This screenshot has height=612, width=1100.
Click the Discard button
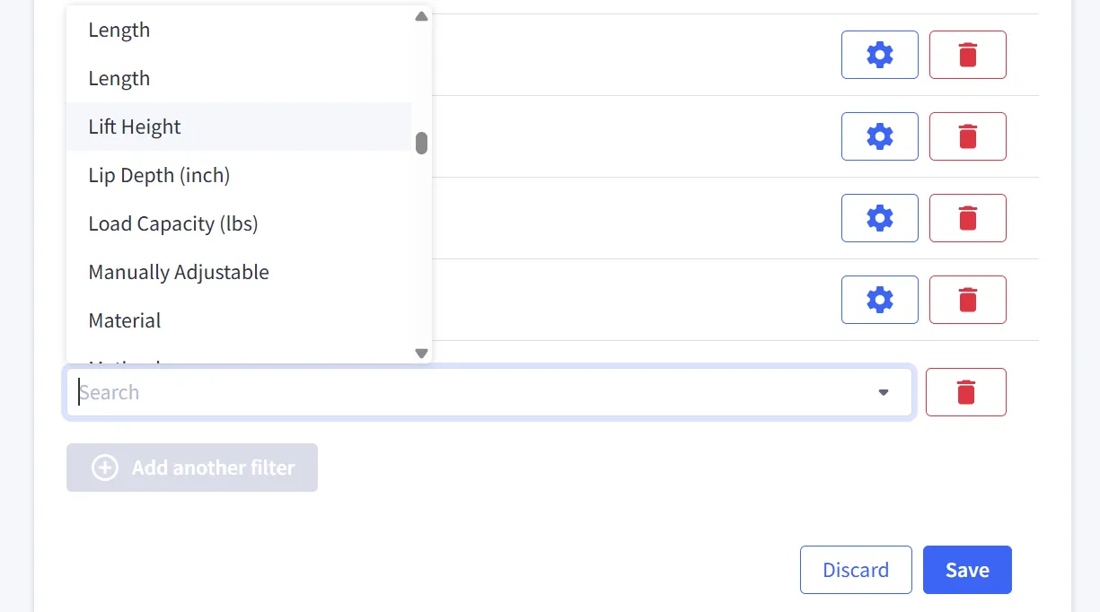click(856, 570)
